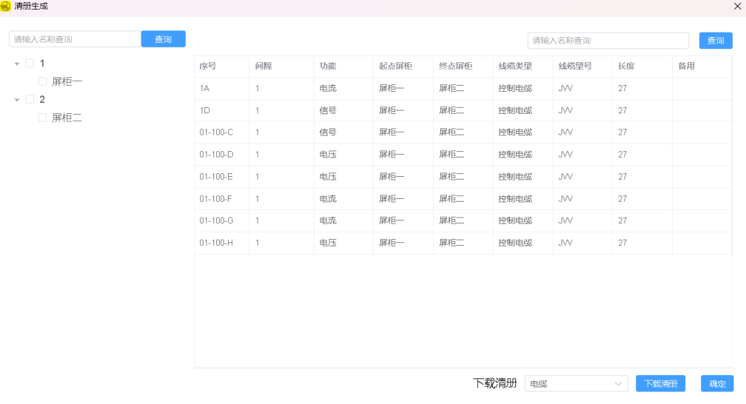Check the checkbox next to 屏柜一
The image size is (746, 404).
[x=41, y=81]
